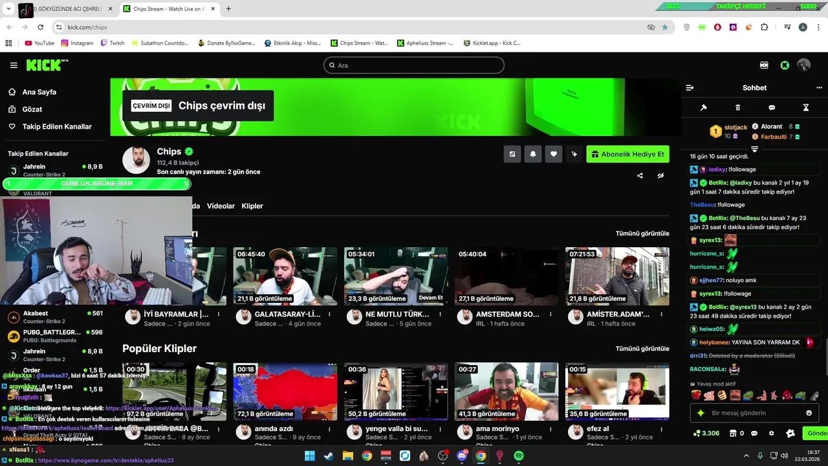Viewport: 828px width, 466px height.
Task: Expand the gift leaderboard arrow in chat
Action: (x=754, y=150)
